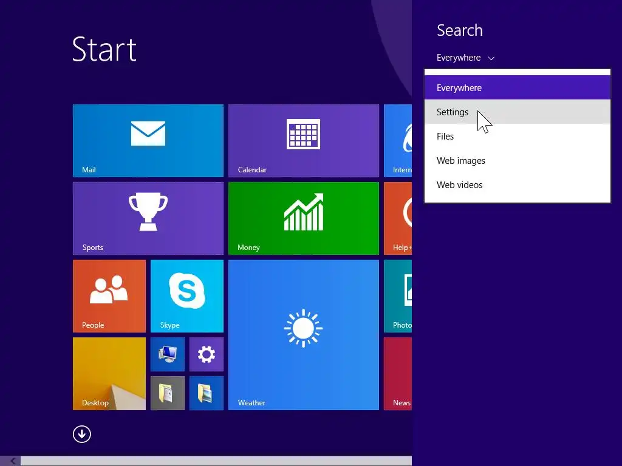The image size is (622, 466).
Task: Open the People tile
Action: tap(109, 296)
